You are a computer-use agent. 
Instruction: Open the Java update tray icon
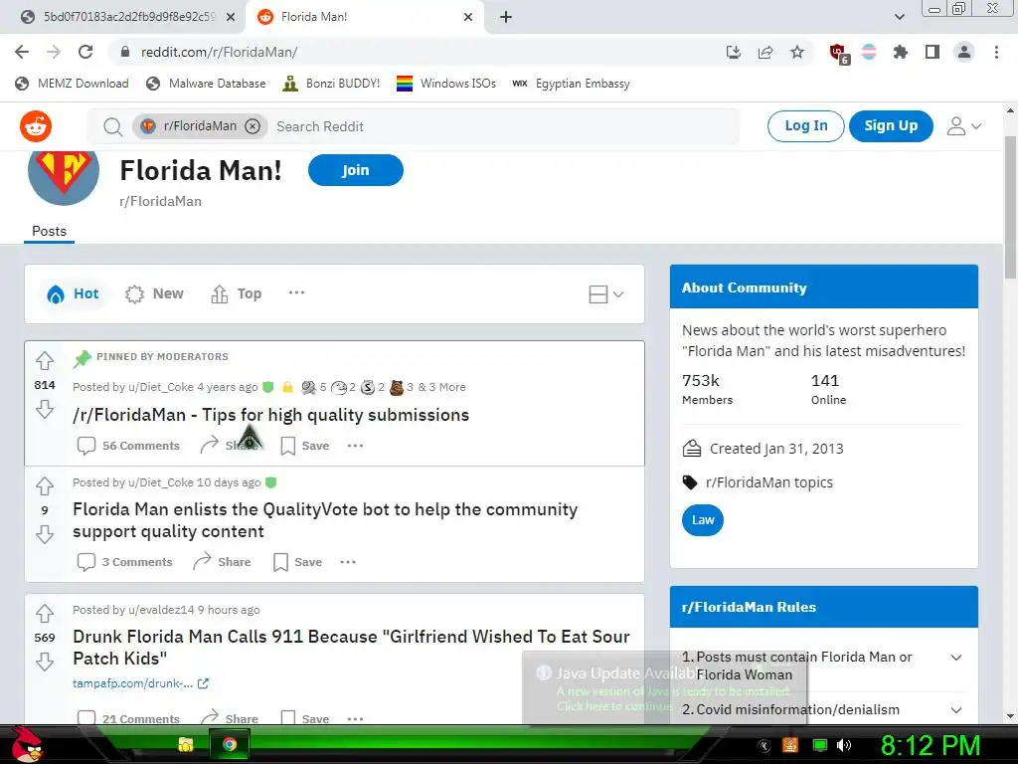[x=790, y=745]
